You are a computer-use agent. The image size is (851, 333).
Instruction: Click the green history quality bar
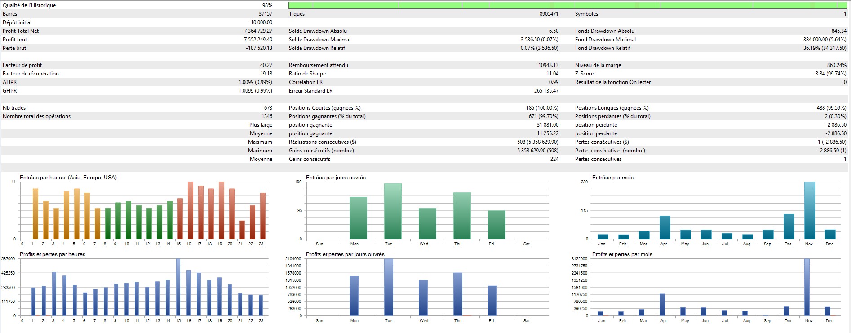click(568, 5)
